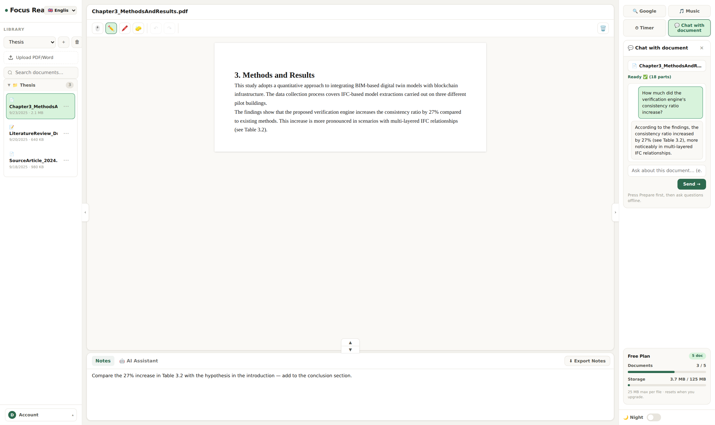Screen dimensions: 715x425
Task: Open options menu for LiteratureReview document
Action: pyautogui.click(x=66, y=134)
